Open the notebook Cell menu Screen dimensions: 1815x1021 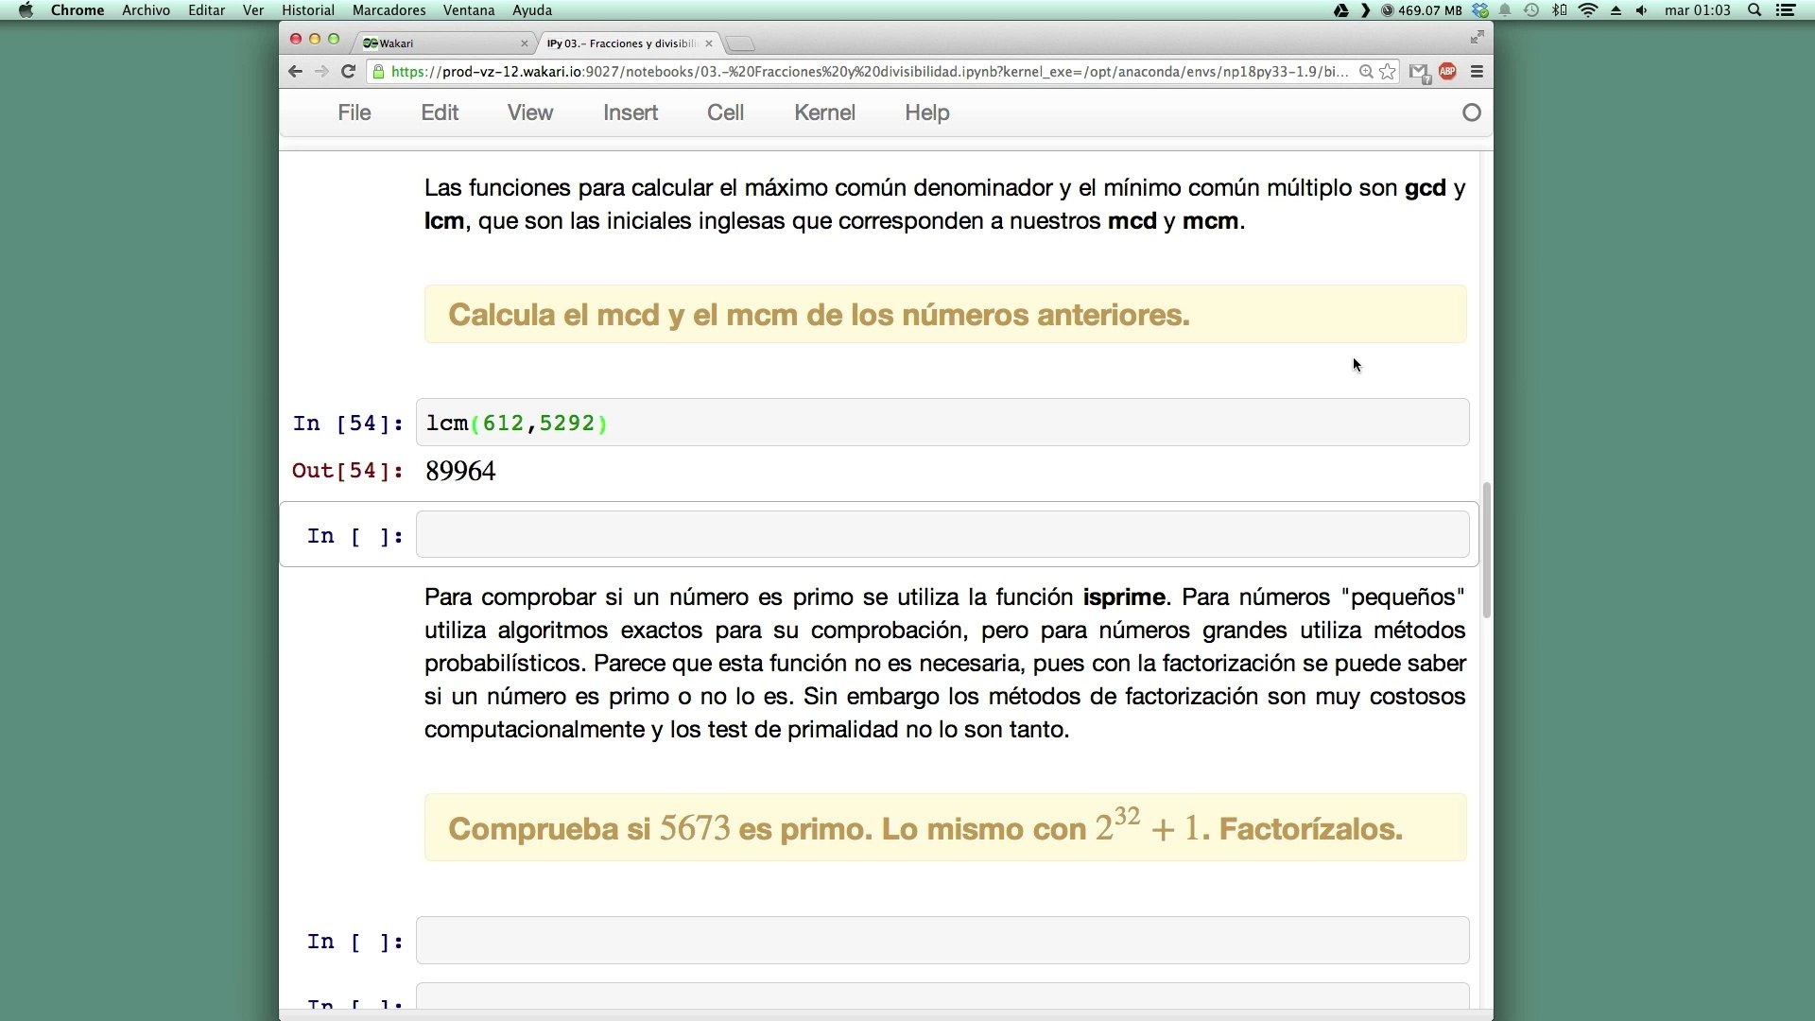(x=725, y=112)
